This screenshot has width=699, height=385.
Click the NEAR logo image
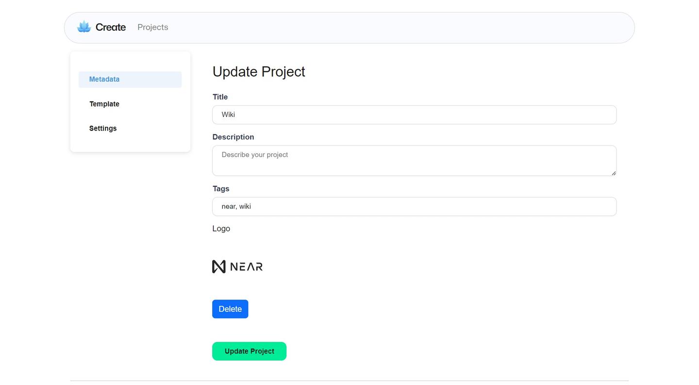pyautogui.click(x=237, y=267)
